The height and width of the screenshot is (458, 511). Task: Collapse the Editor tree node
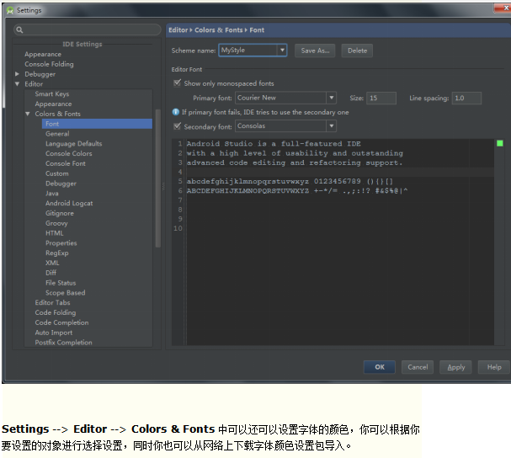[x=17, y=84]
